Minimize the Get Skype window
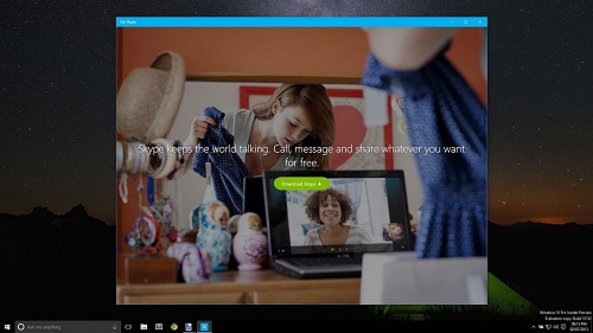The width and height of the screenshot is (593, 333). 452,22
